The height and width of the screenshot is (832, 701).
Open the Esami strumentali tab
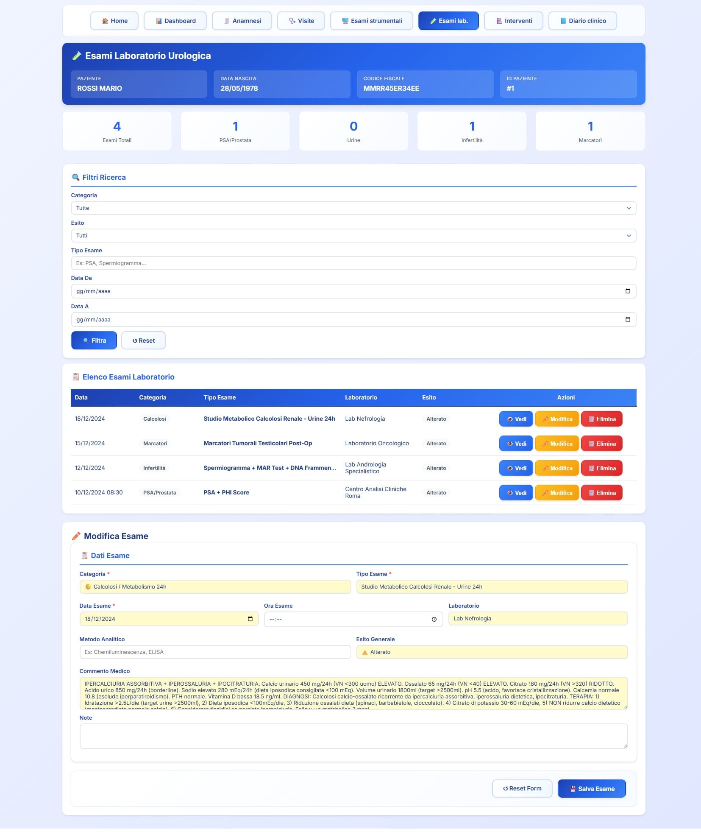pyautogui.click(x=371, y=21)
